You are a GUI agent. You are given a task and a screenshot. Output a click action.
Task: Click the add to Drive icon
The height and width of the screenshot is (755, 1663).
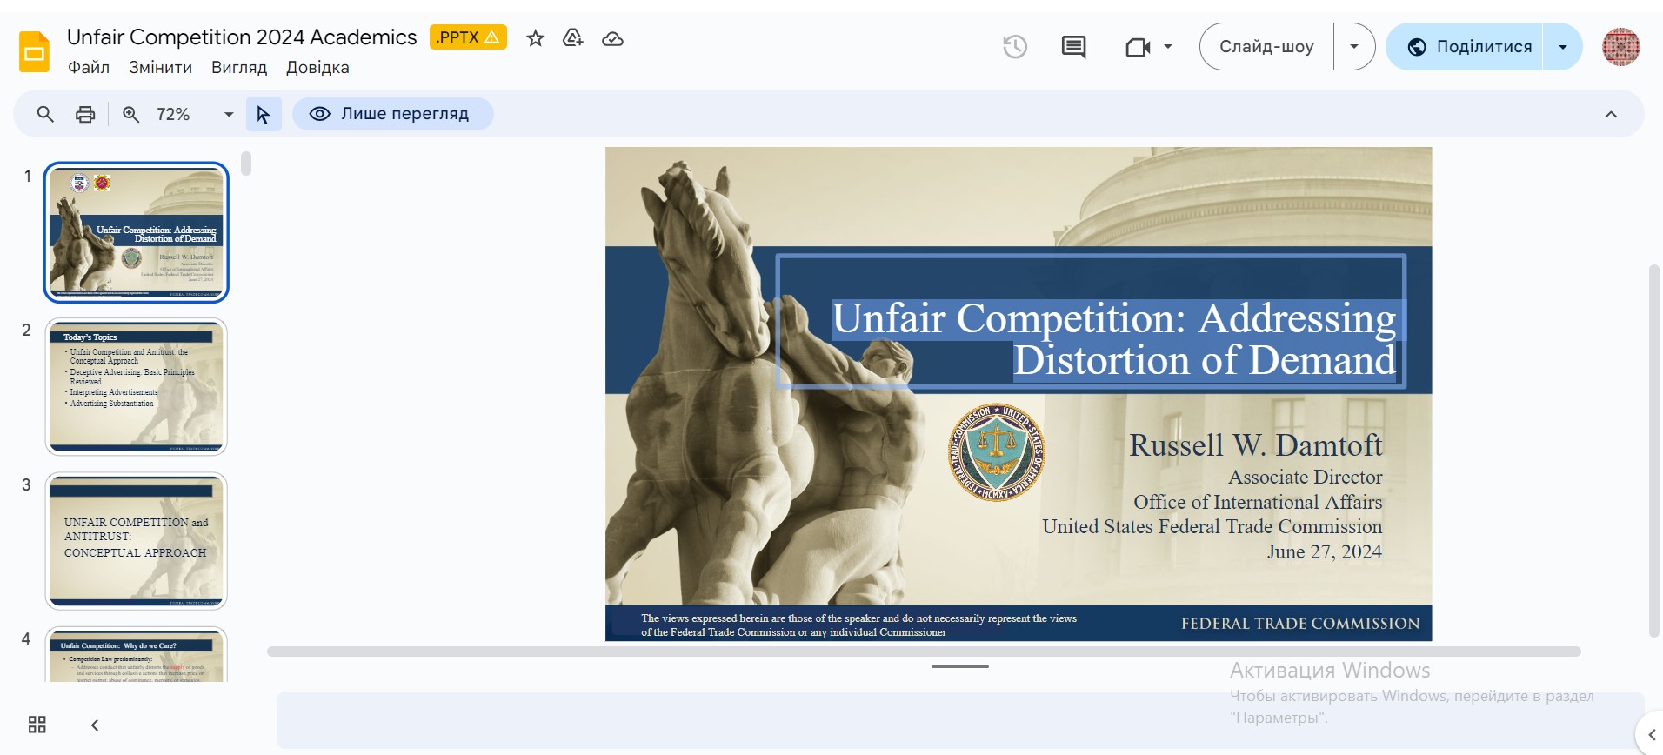pyautogui.click(x=573, y=38)
